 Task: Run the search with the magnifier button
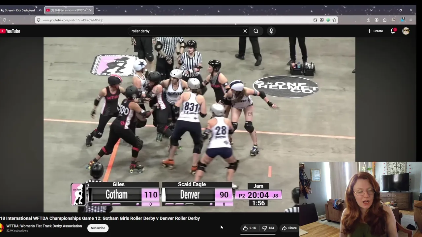256,31
